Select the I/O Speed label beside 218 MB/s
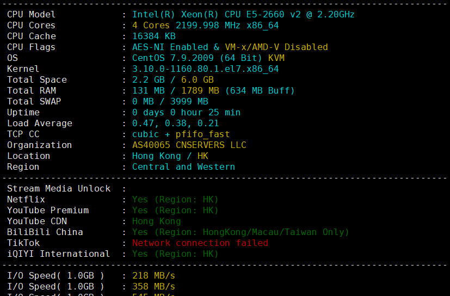 click(x=56, y=276)
